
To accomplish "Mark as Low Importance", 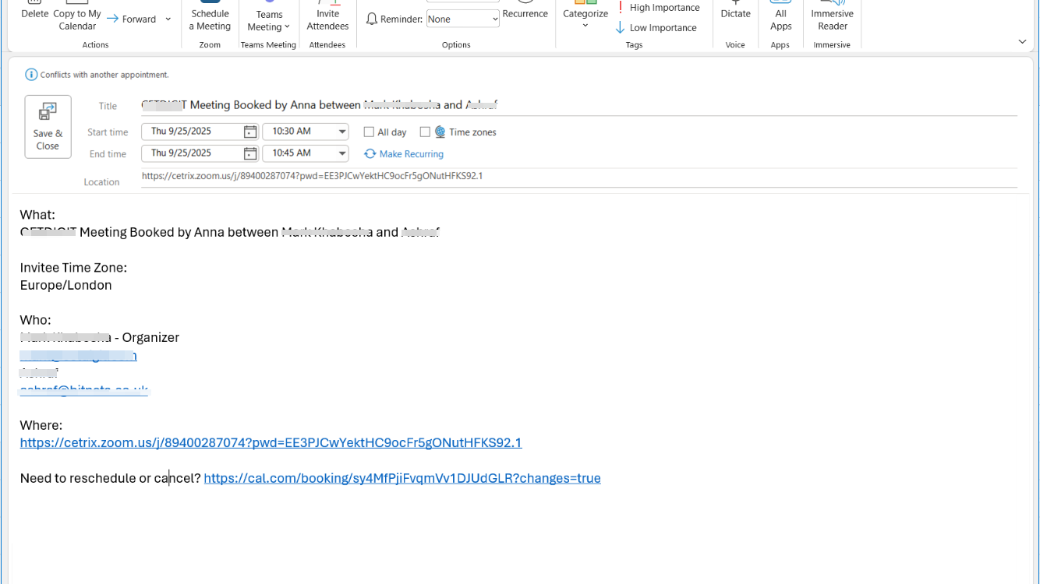I will [656, 28].
